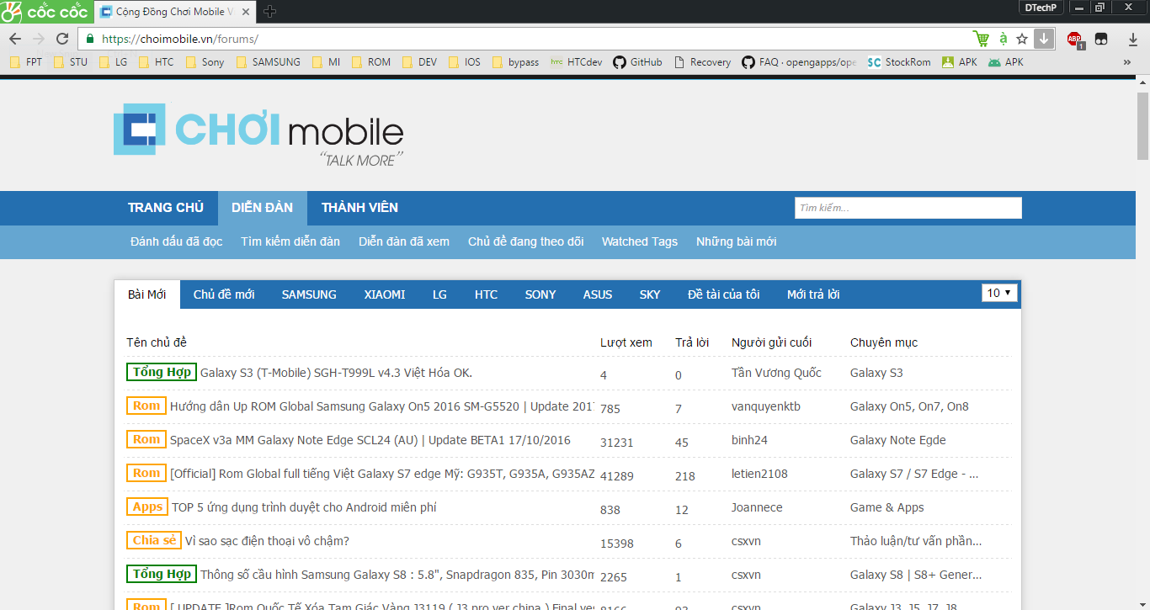1150x610 pixels.
Task: Click the black extension icon beside Adblock
Action: (x=1101, y=39)
